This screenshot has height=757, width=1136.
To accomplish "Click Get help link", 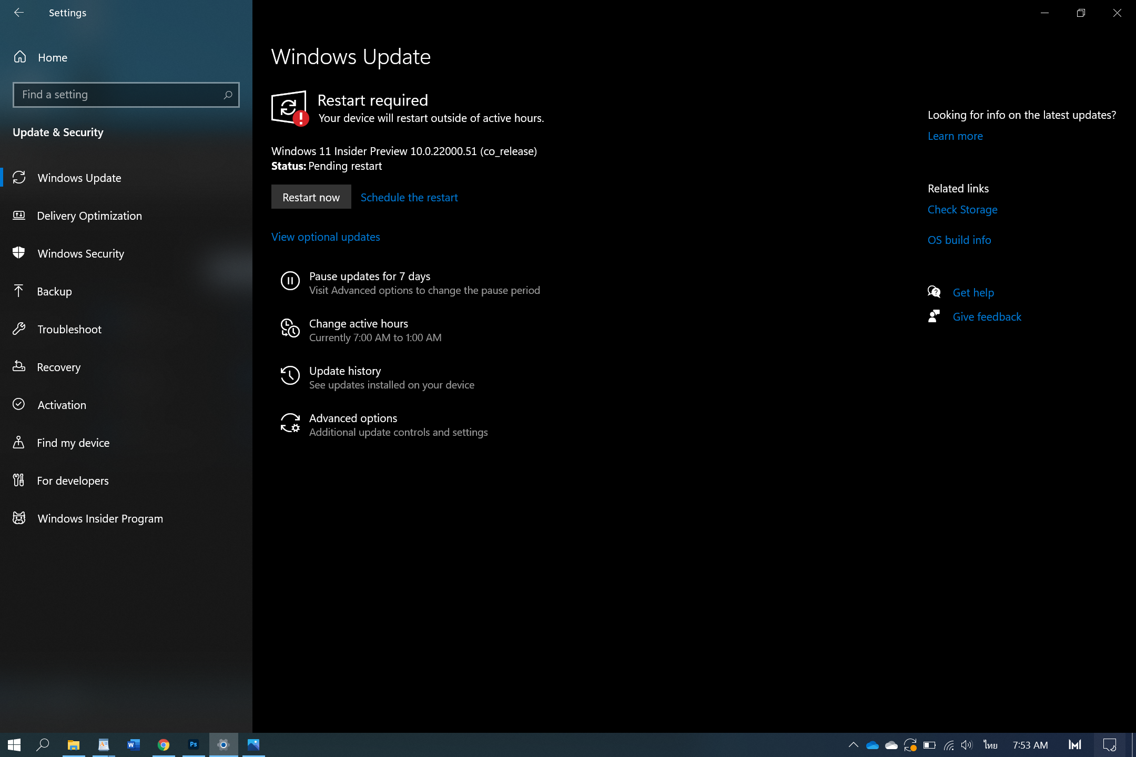I will point(973,293).
